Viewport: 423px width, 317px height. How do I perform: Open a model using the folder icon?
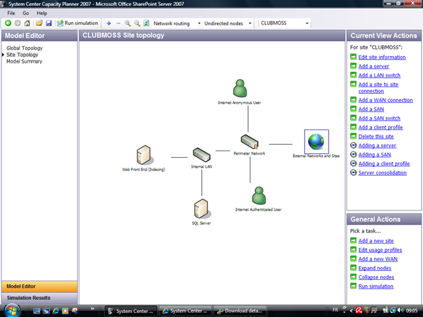coord(39,23)
